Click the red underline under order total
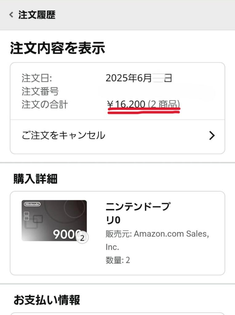 click(144, 110)
